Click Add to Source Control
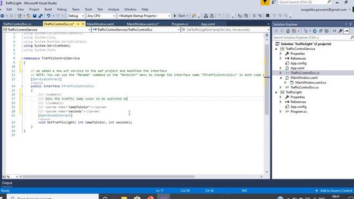Screen dimensions: 354x199 point(334,191)
